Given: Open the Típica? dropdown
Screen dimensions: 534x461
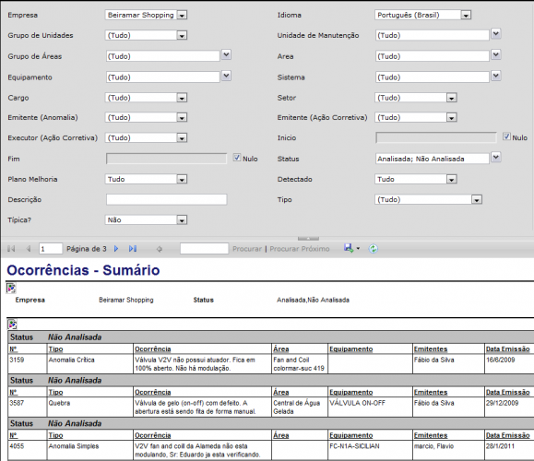Looking at the screenshot, I should 182,220.
